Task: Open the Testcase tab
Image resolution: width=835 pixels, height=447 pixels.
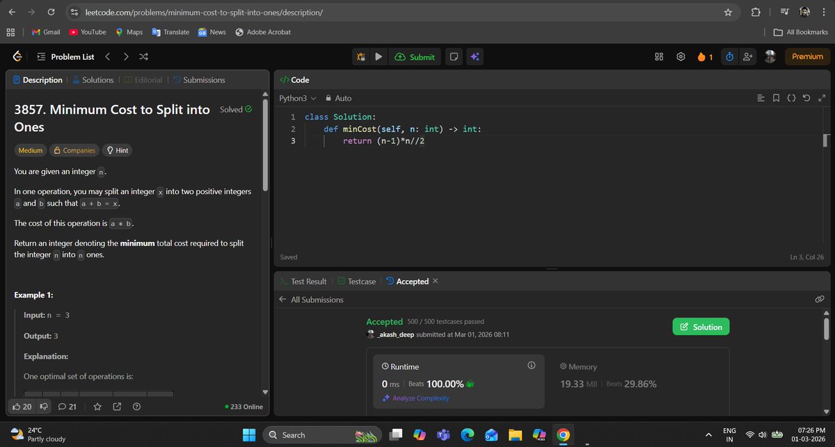Action: pos(356,282)
